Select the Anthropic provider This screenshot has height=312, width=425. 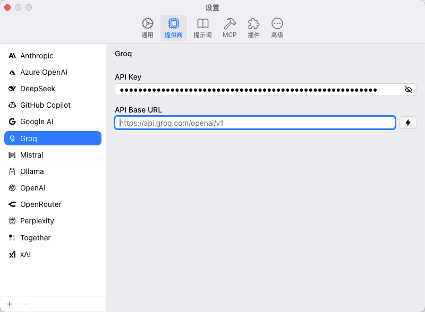pyautogui.click(x=37, y=56)
